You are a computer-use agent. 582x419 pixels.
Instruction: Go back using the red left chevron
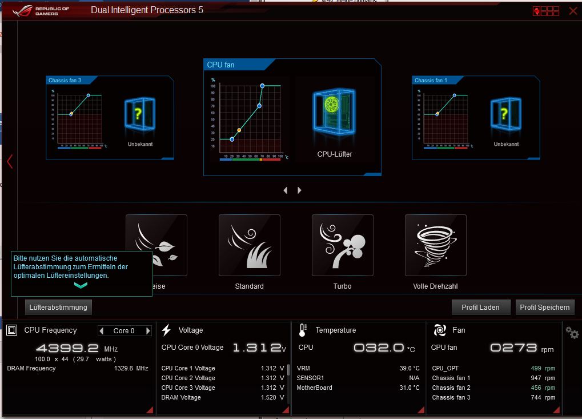pos(10,162)
